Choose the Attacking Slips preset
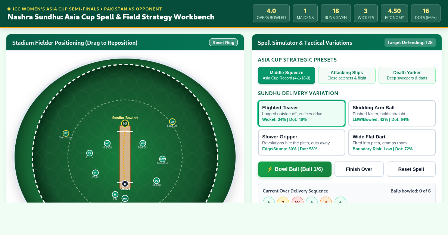The width and height of the screenshot is (448, 235). point(347,75)
